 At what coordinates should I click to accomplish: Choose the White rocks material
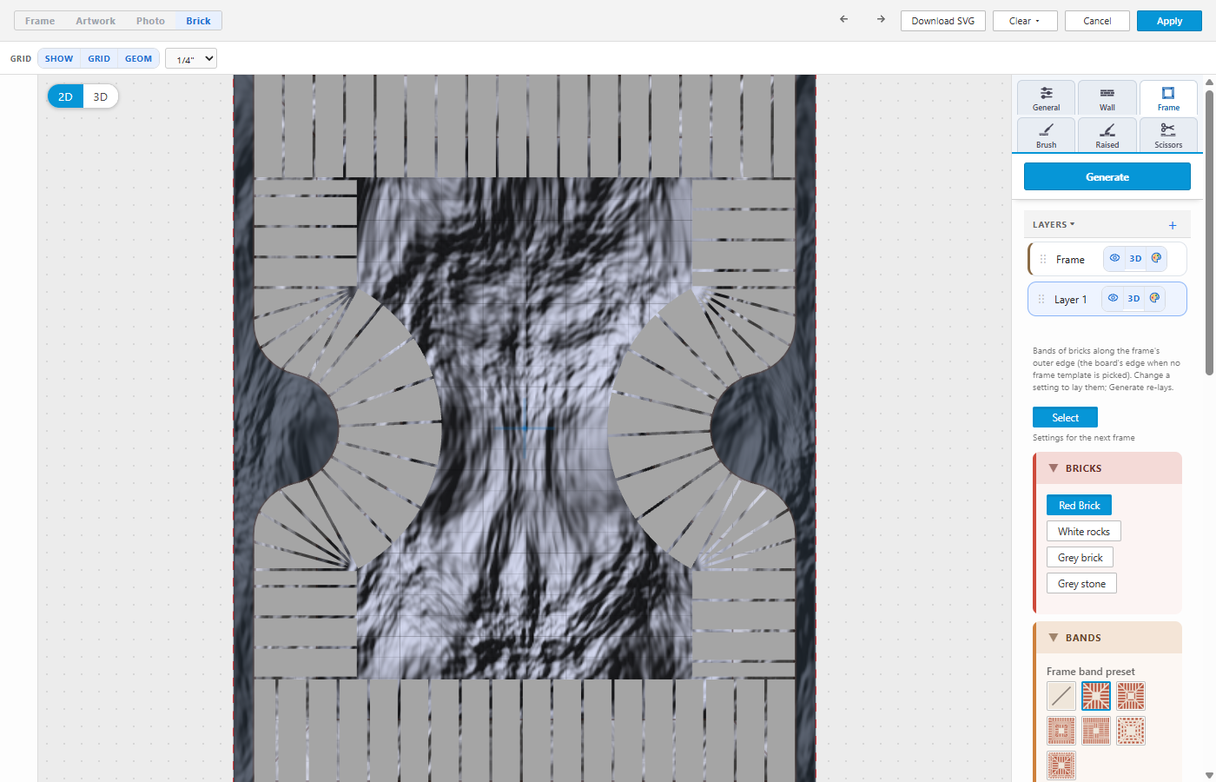(1084, 531)
